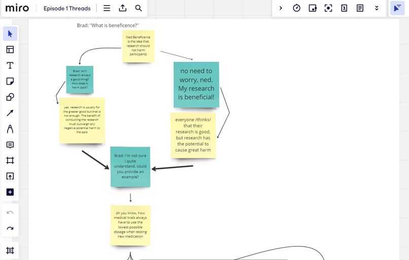Viewport: 409px width, 260px height.
Task: Open the frames panel at bottom left
Action: (10, 250)
